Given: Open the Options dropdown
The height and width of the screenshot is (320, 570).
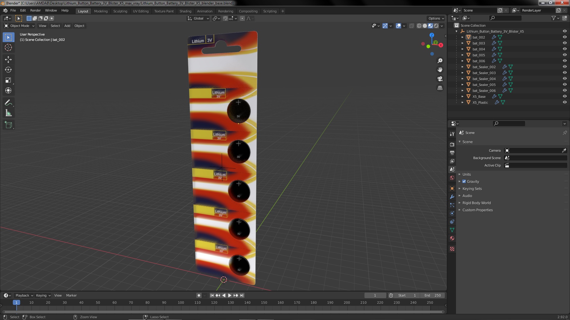Looking at the screenshot, I should pyautogui.click(x=436, y=18).
